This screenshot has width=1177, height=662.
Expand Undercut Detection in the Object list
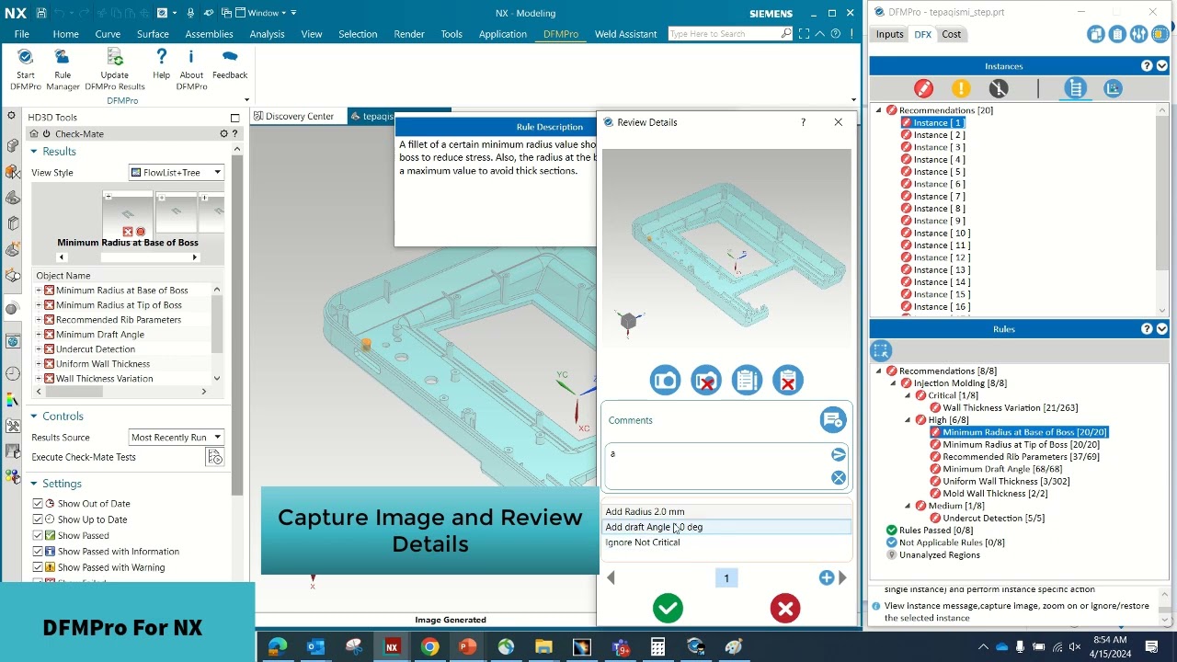point(39,349)
